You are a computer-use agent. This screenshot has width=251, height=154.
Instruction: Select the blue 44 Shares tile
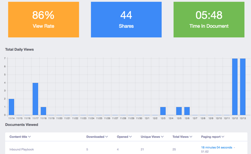[x=126, y=20]
